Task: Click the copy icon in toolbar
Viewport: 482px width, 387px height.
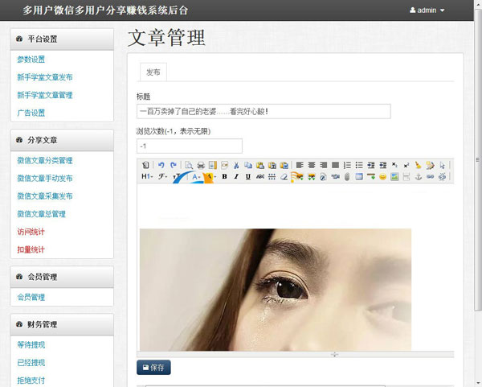Action: click(248, 165)
